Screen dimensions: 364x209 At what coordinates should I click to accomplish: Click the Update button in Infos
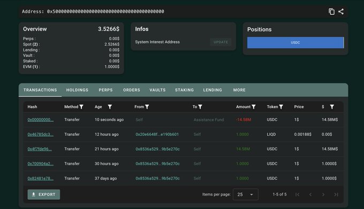pyautogui.click(x=221, y=42)
